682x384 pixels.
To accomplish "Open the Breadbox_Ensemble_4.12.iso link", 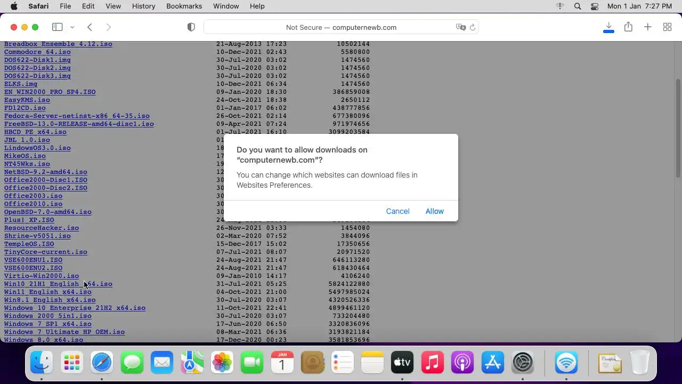I will point(58,44).
